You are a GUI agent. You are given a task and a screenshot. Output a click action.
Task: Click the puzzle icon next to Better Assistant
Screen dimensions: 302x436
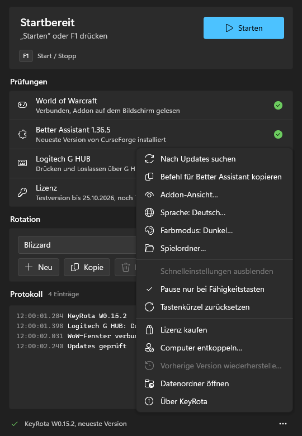22,134
